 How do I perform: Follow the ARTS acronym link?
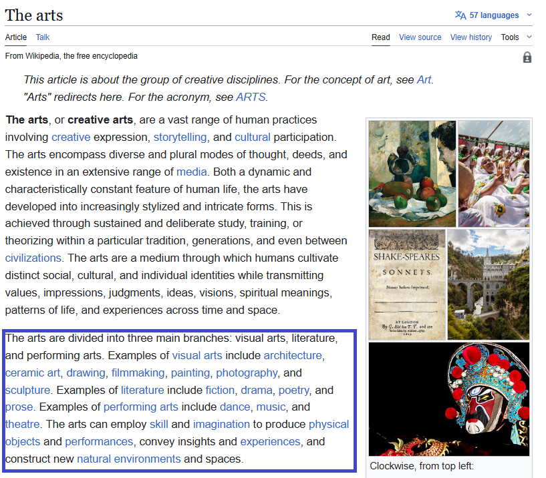point(251,97)
